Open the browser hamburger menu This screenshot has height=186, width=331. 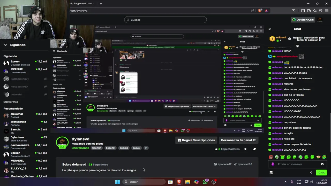click(x=327, y=11)
